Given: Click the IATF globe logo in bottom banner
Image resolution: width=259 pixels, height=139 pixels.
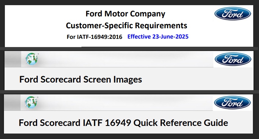Looking at the screenshot, I should tap(31, 102).
